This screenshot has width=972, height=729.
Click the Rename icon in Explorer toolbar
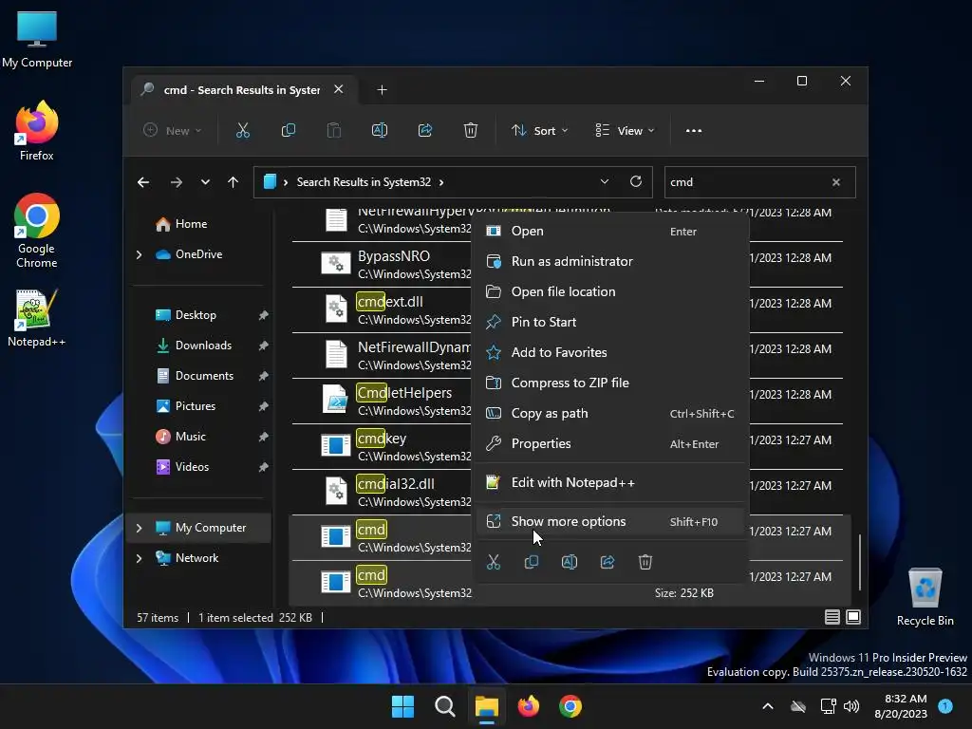(x=380, y=130)
